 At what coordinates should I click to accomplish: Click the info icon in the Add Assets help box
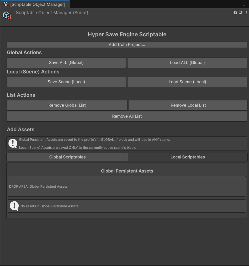[x=13, y=143]
